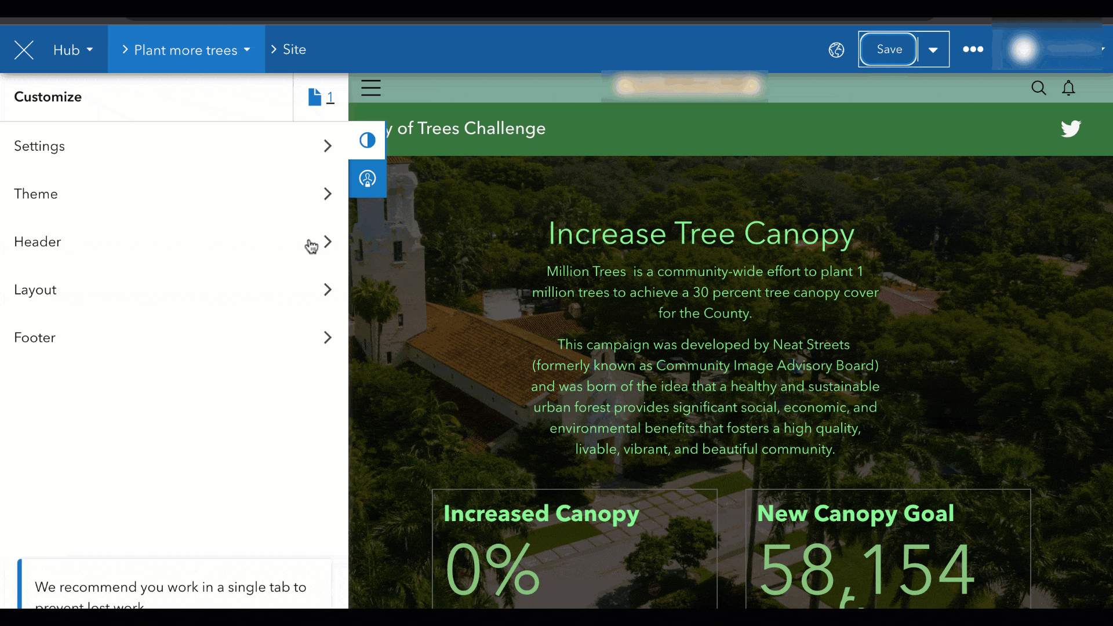Open the notifications bell icon

[1068, 88]
